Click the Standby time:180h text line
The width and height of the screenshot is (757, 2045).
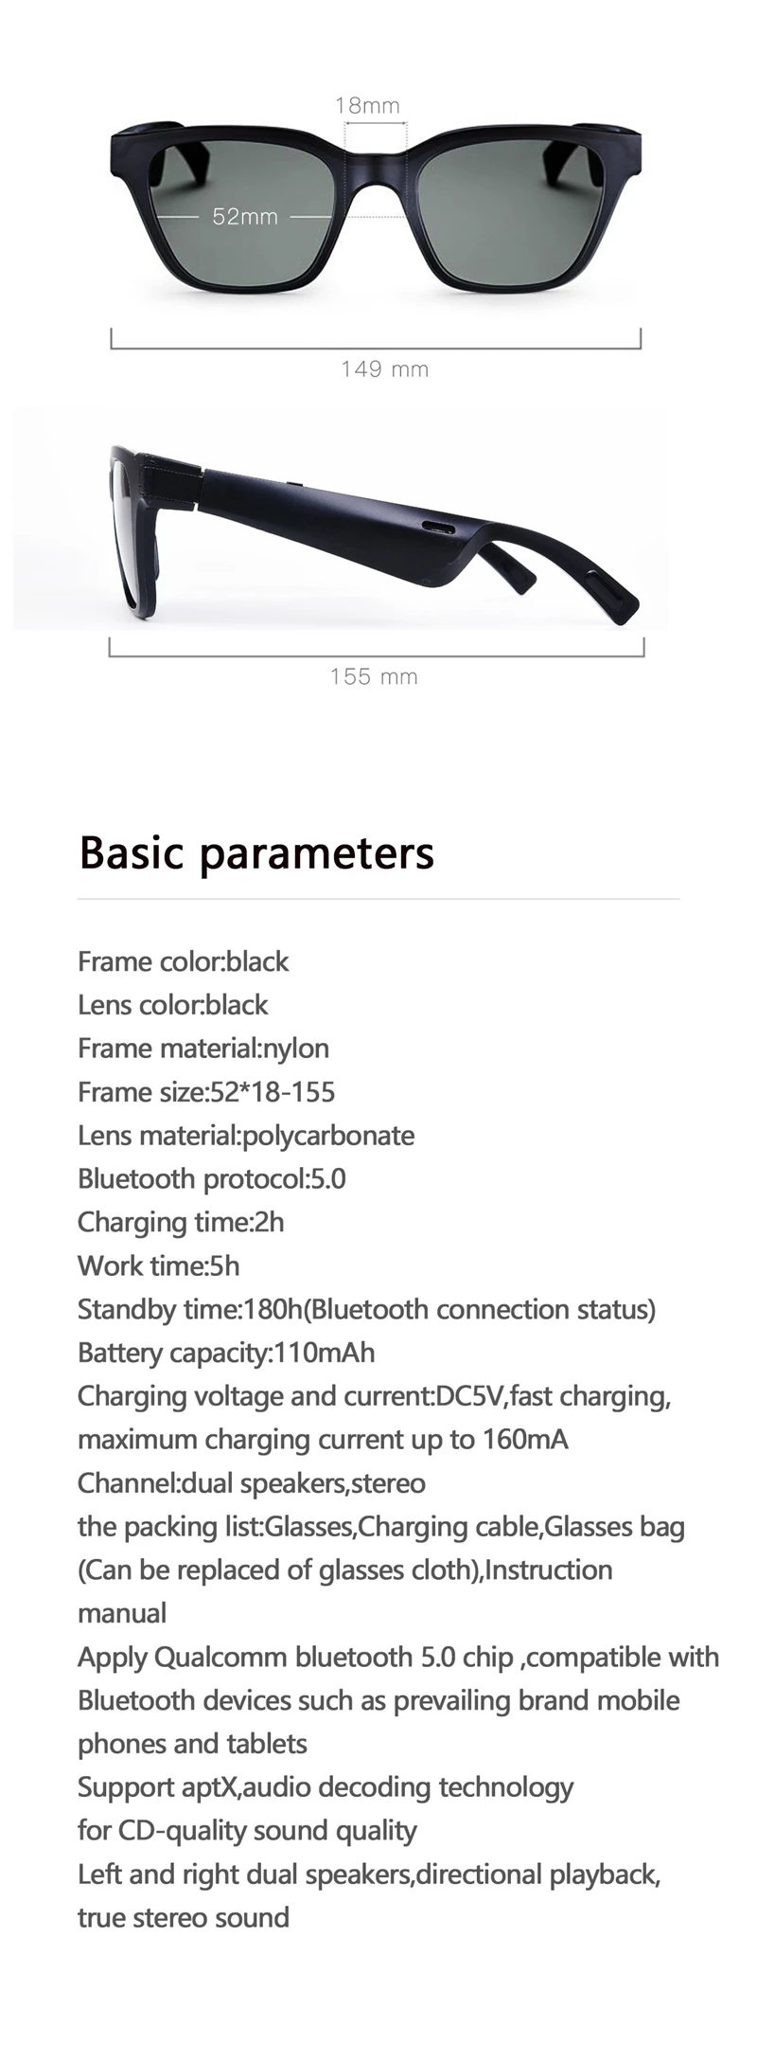pos(366,1310)
